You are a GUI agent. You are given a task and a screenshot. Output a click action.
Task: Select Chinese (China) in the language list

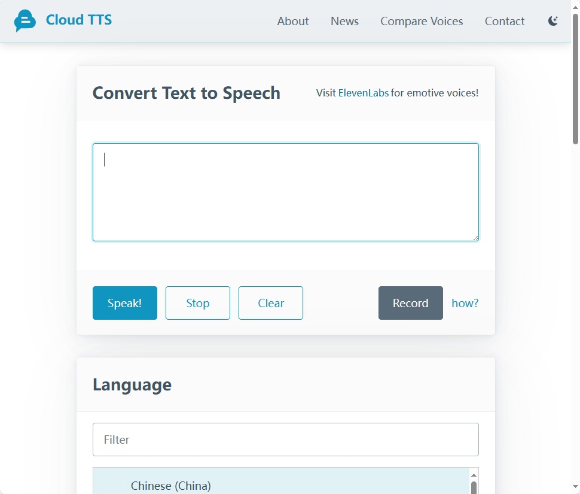click(171, 486)
